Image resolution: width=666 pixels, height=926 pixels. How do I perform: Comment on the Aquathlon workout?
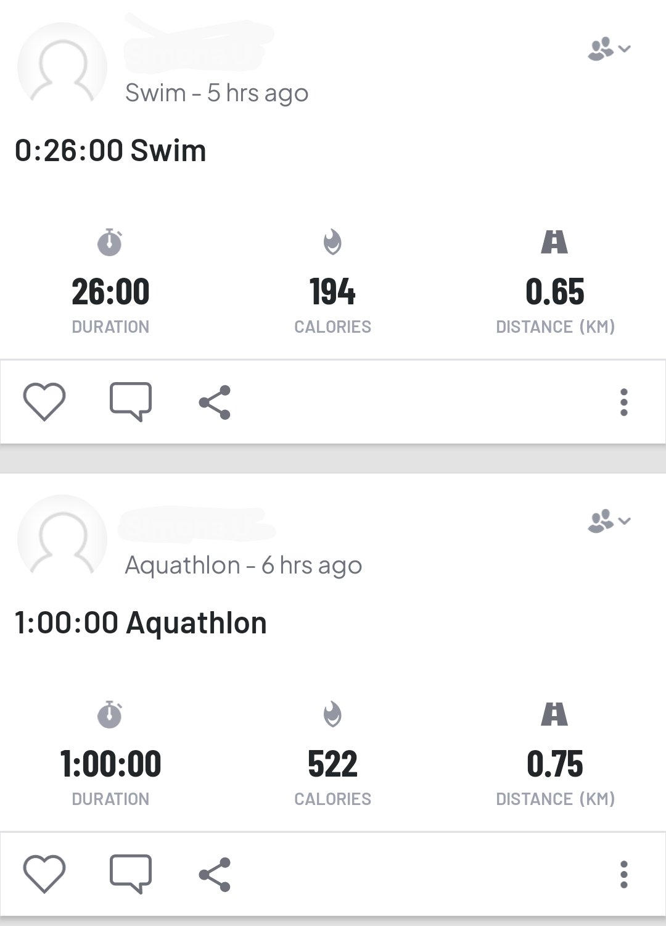(131, 874)
